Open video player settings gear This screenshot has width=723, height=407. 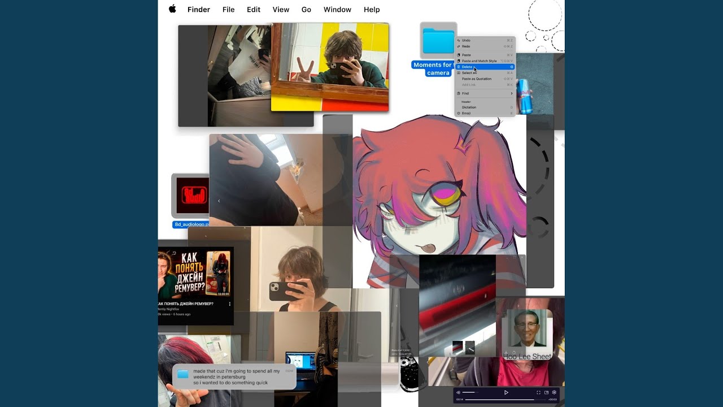[554, 392]
